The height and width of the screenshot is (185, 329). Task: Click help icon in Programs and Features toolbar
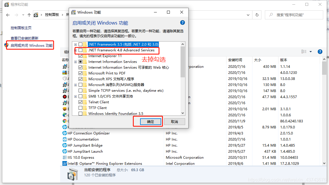tap(320, 52)
